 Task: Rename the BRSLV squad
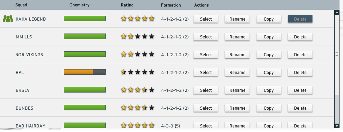237,90
